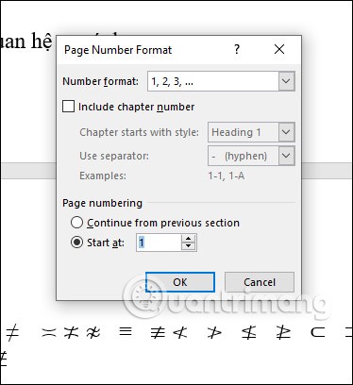Click the word "hệ" in the document

[x=42, y=42]
